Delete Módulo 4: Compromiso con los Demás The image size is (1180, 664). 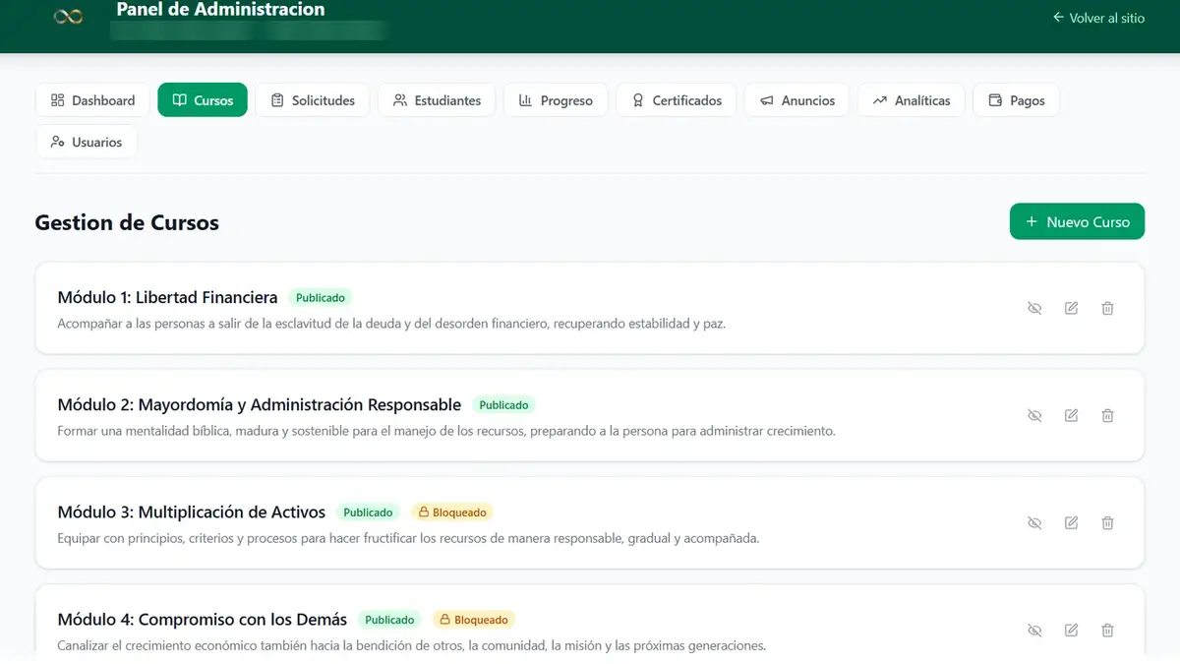click(x=1107, y=630)
